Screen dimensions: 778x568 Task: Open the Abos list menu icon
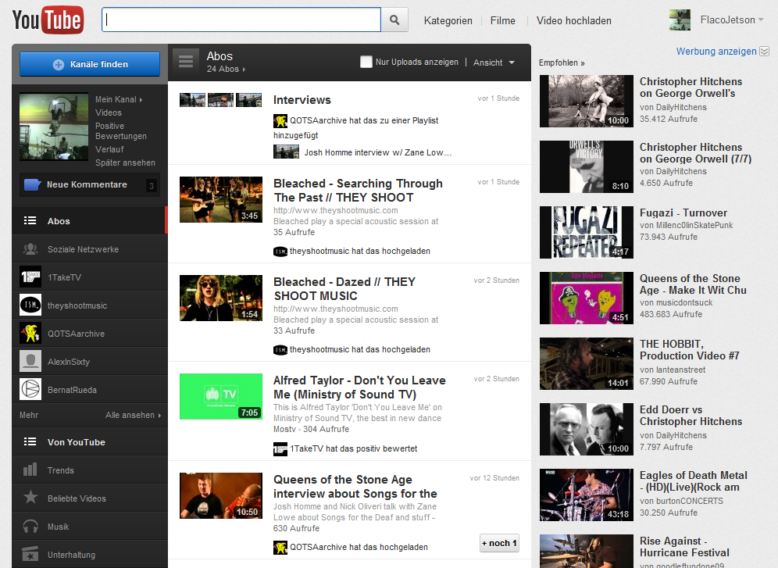coord(185,61)
